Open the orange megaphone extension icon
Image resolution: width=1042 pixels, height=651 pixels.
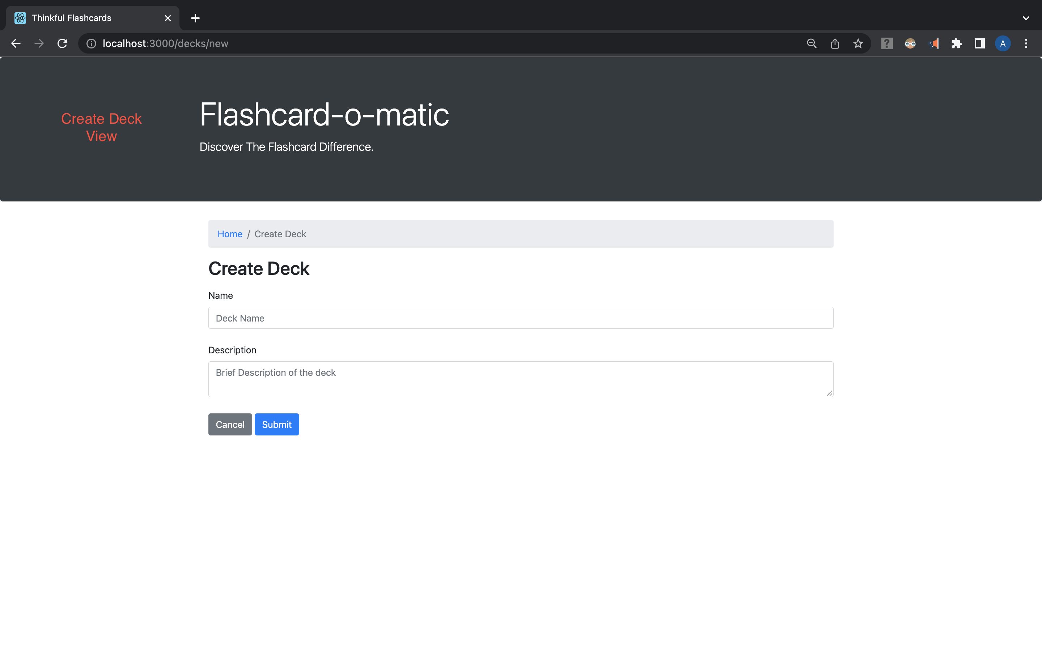933,43
